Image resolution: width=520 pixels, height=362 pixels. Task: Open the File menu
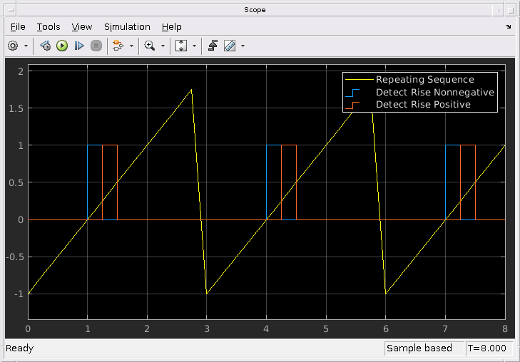click(18, 27)
